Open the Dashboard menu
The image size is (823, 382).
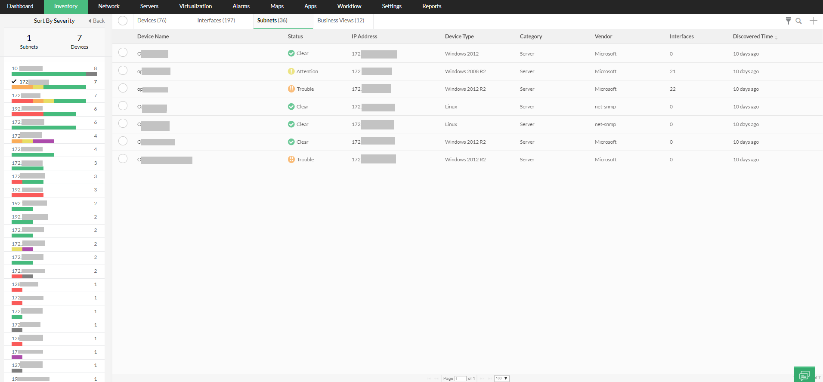20,6
